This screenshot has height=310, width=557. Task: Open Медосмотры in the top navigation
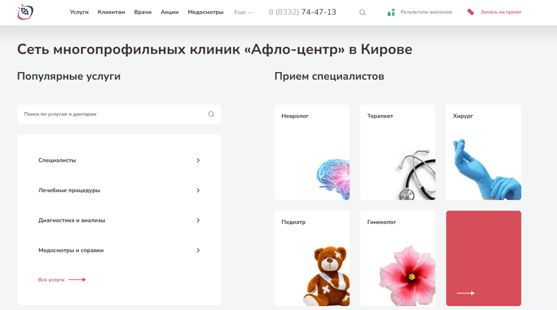pos(206,12)
